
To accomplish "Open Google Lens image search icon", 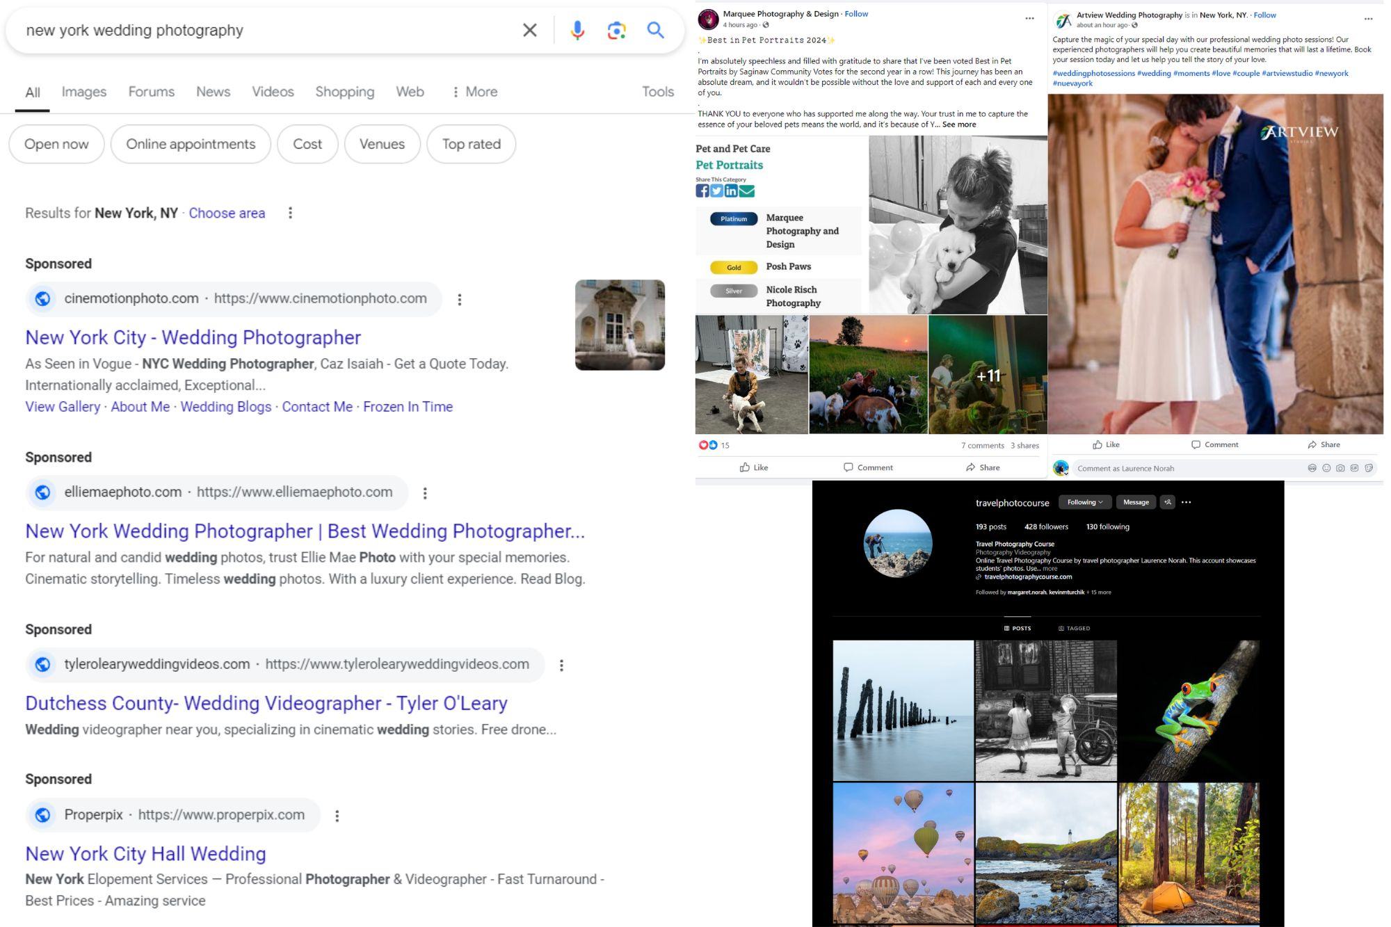I will coord(616,30).
